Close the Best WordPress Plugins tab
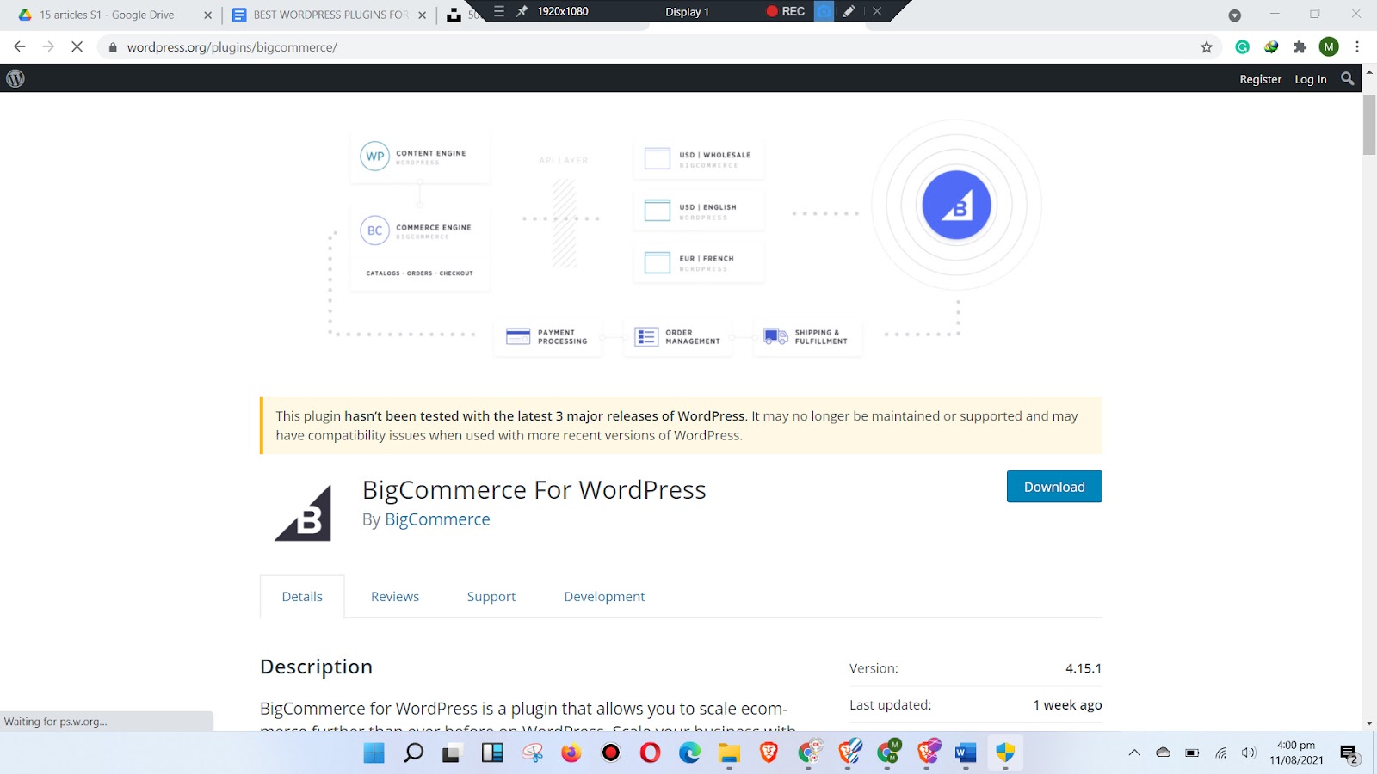The height and width of the screenshot is (774, 1377). pos(422,15)
